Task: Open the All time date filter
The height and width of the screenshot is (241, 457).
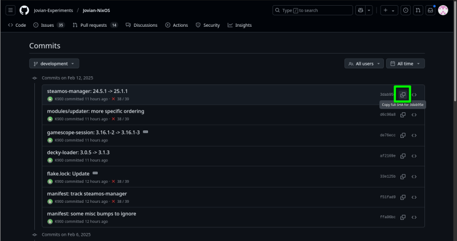Action: (406, 64)
